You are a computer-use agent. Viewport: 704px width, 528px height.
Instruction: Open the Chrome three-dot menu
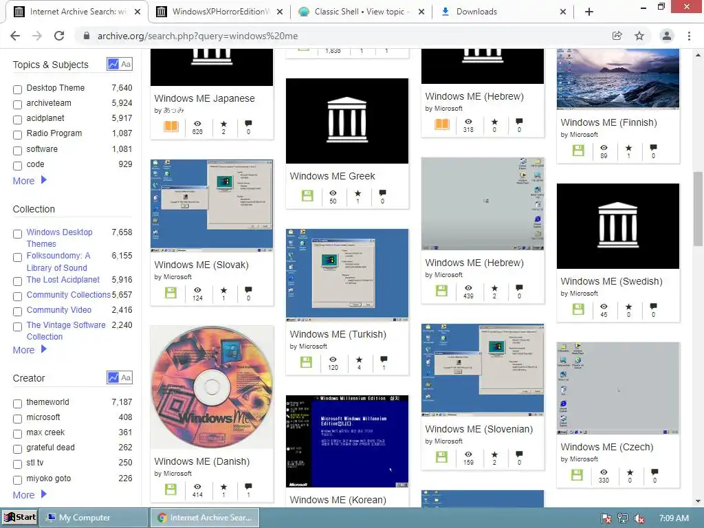(x=689, y=36)
